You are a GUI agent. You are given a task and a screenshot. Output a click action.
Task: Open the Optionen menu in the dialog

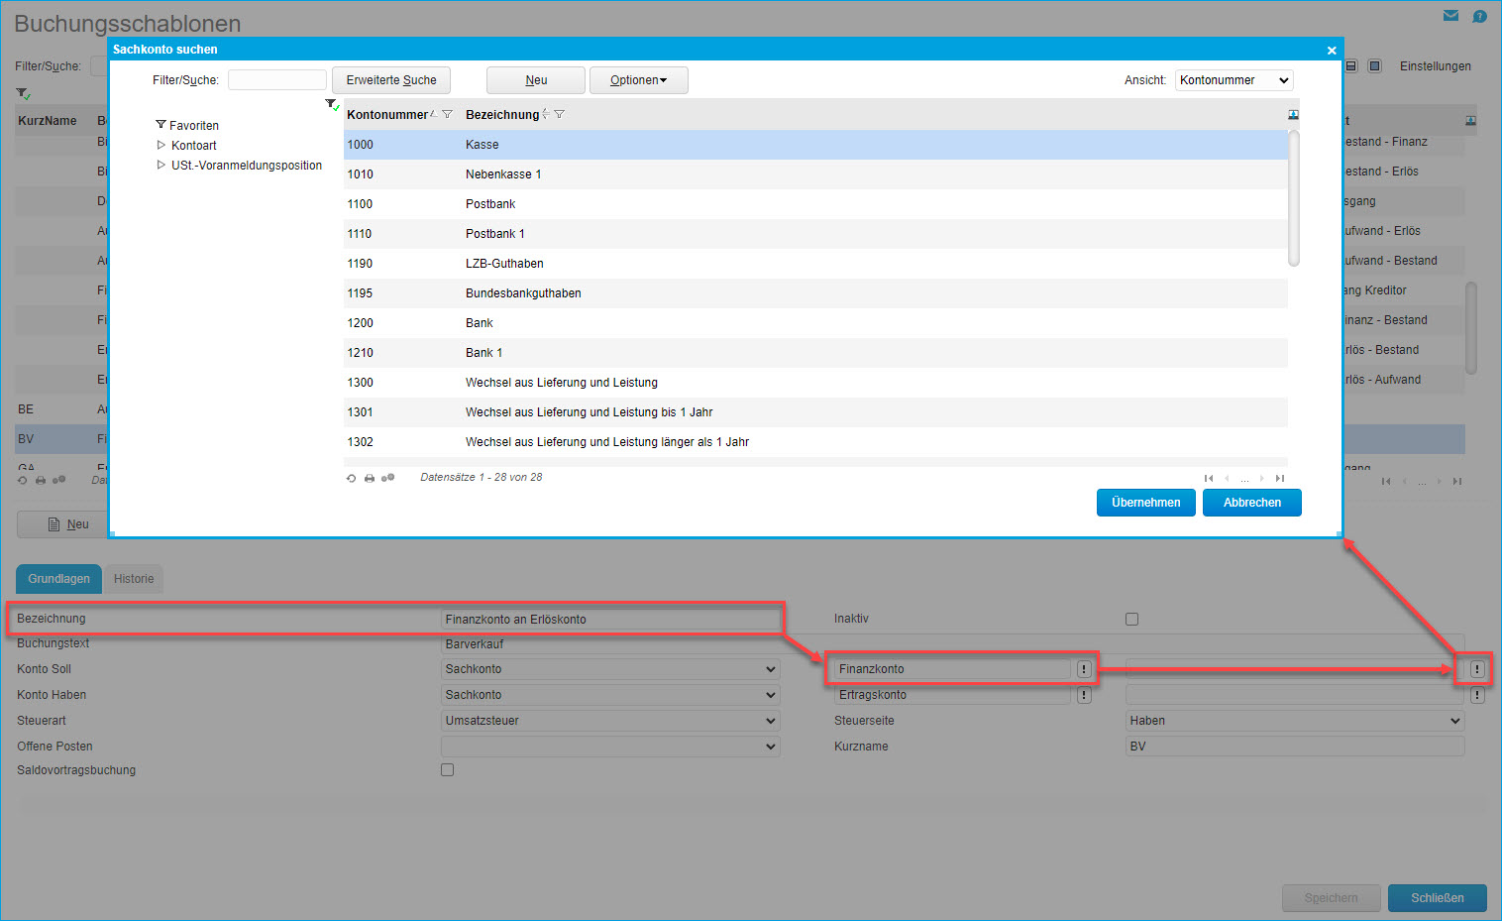click(x=638, y=80)
